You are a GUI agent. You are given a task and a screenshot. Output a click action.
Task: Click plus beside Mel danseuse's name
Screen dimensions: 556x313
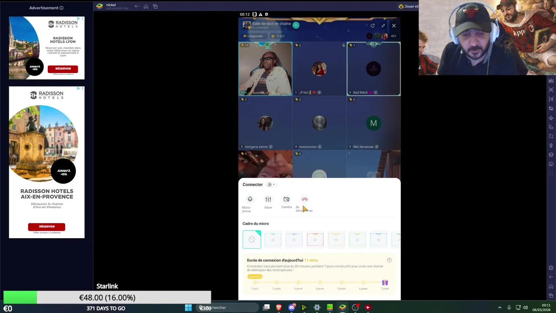pos(377,147)
